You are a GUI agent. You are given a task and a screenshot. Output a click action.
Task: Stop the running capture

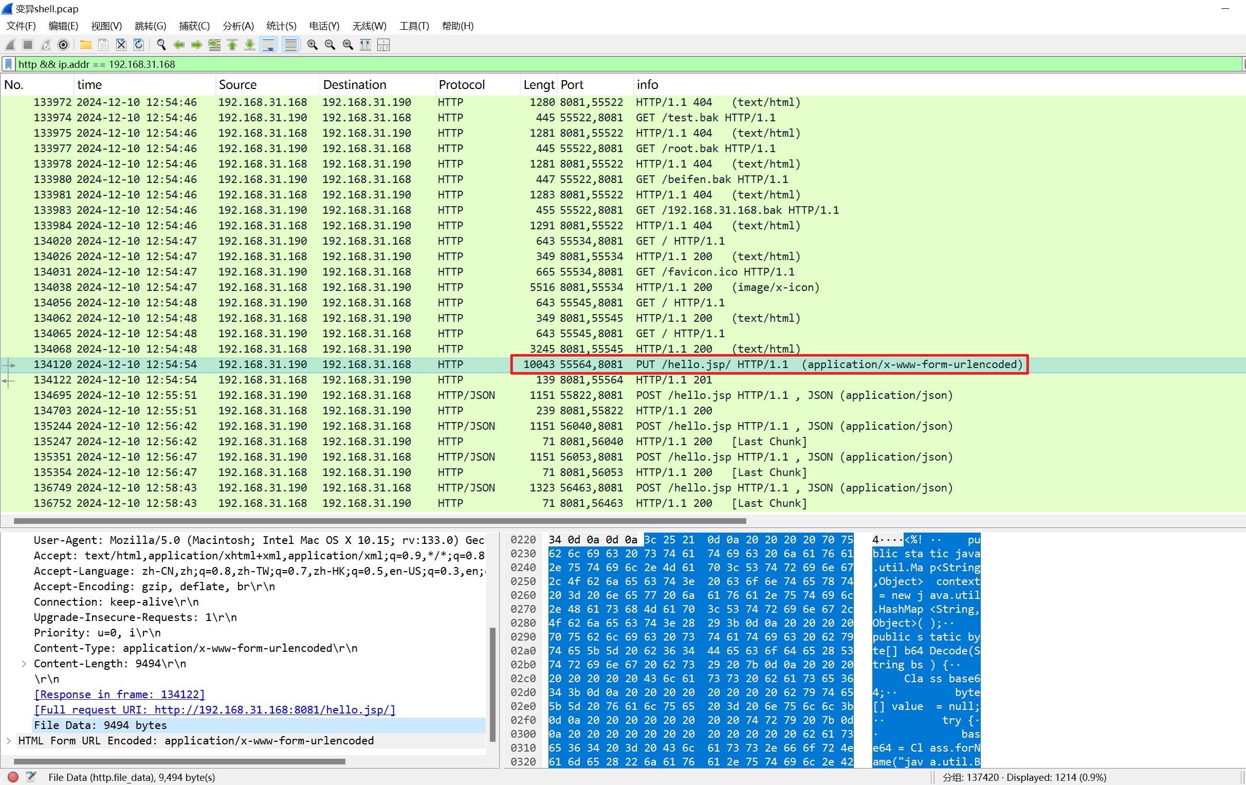point(28,45)
